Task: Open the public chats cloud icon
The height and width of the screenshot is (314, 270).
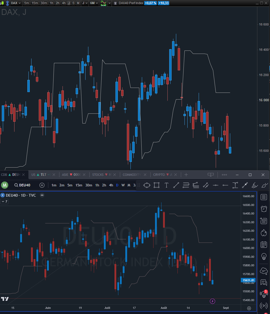Action: (x=264, y=271)
